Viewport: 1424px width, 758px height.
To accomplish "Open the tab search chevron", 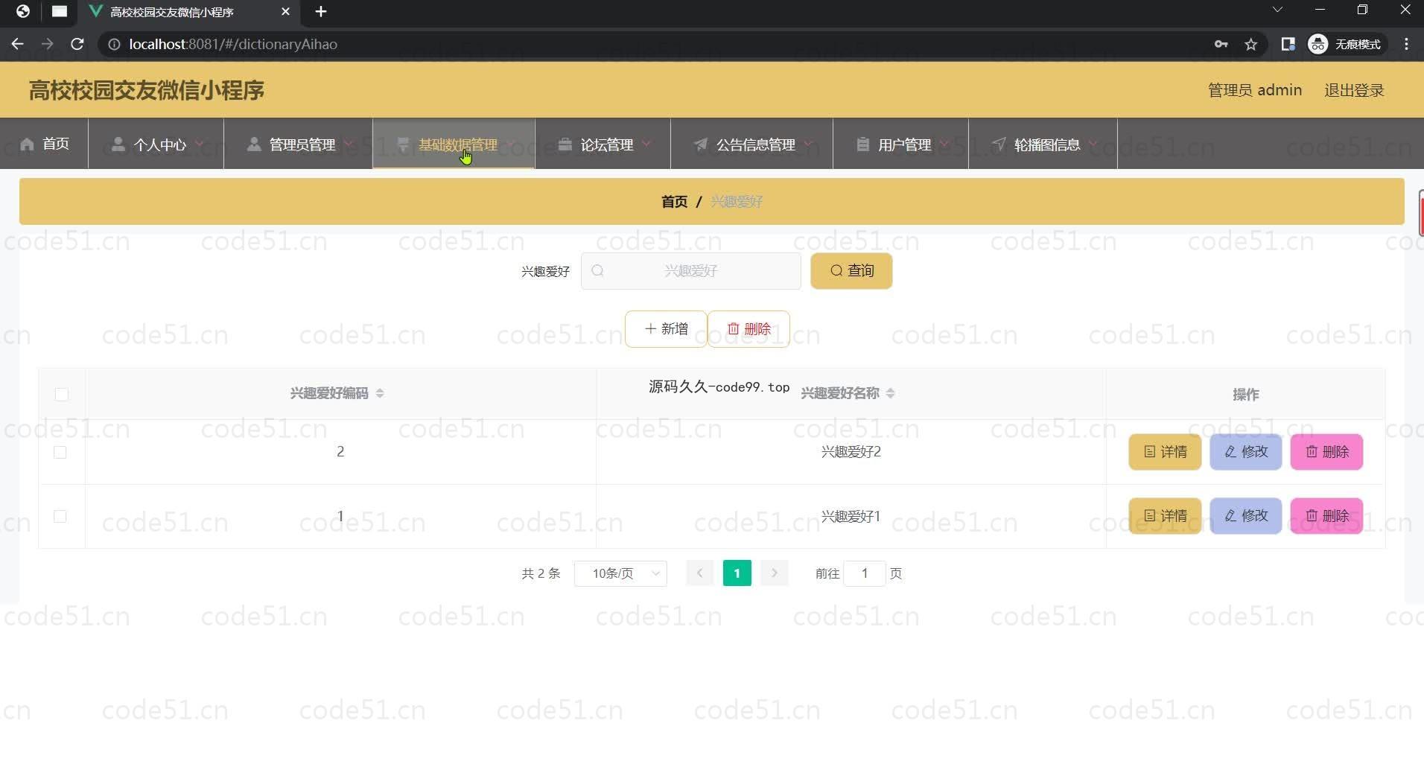I will pos(1277,10).
